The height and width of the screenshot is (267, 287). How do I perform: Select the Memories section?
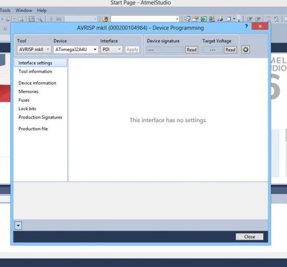28,91
